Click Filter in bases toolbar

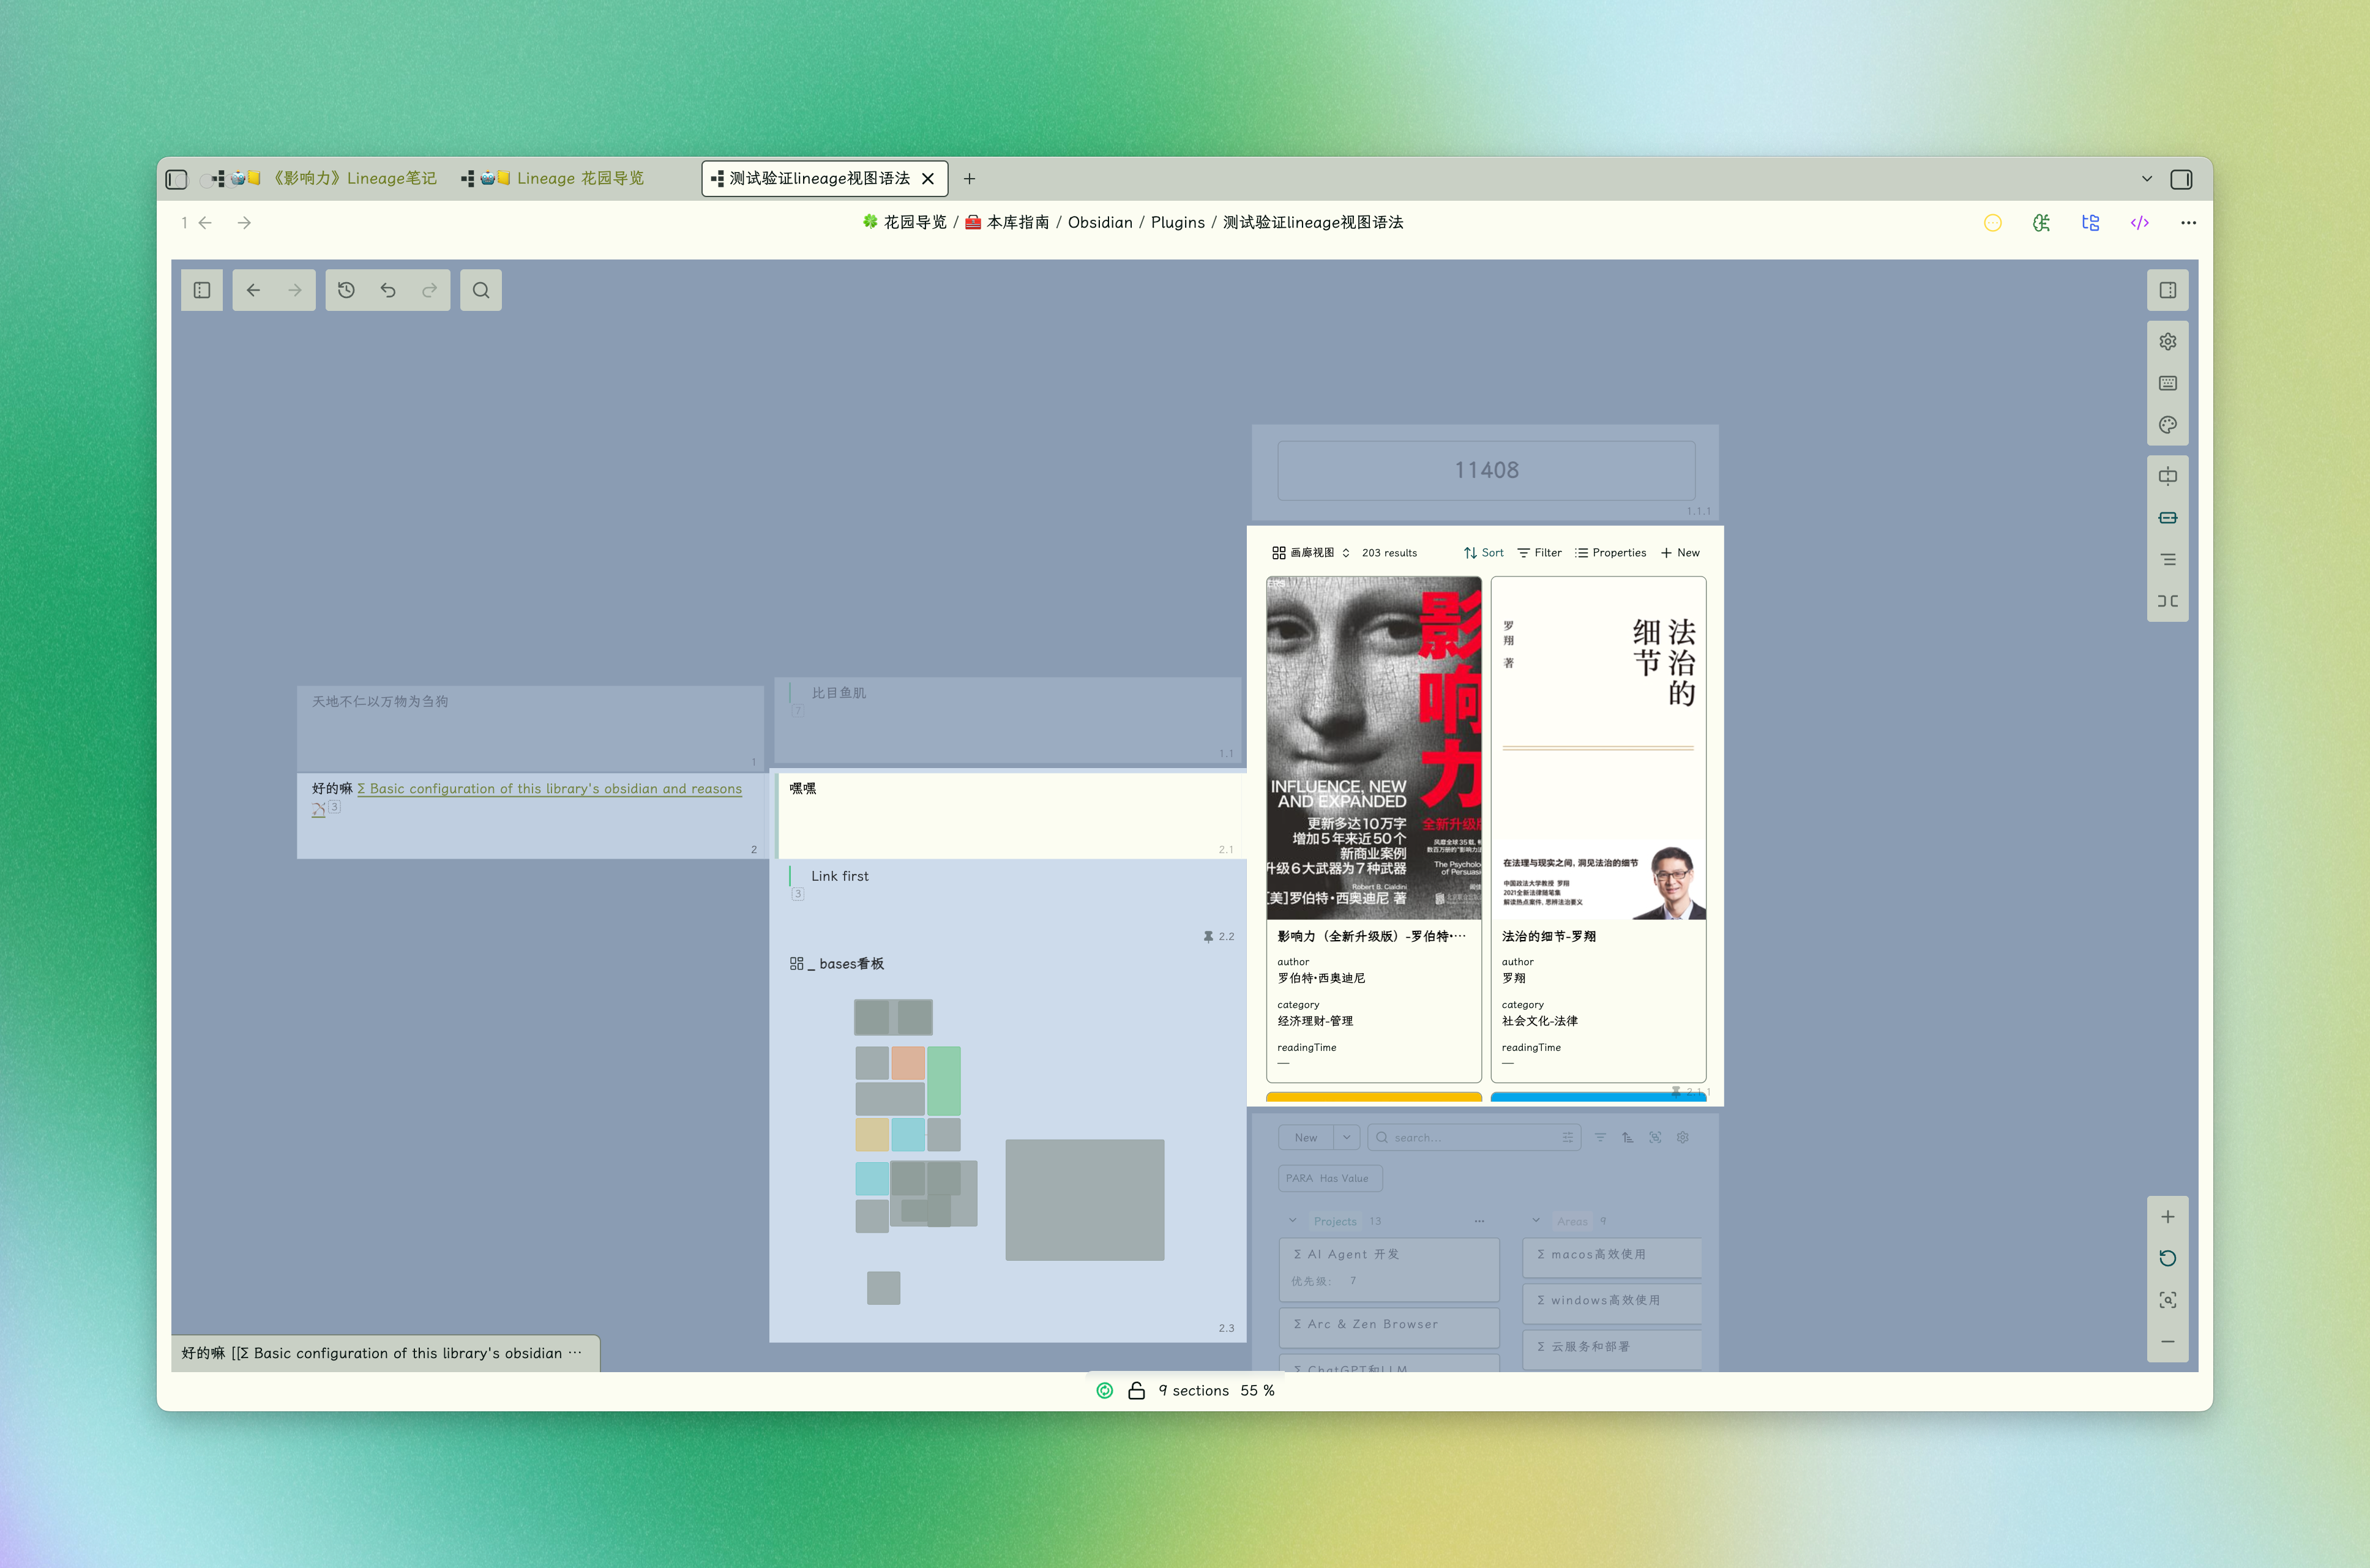tap(1539, 553)
